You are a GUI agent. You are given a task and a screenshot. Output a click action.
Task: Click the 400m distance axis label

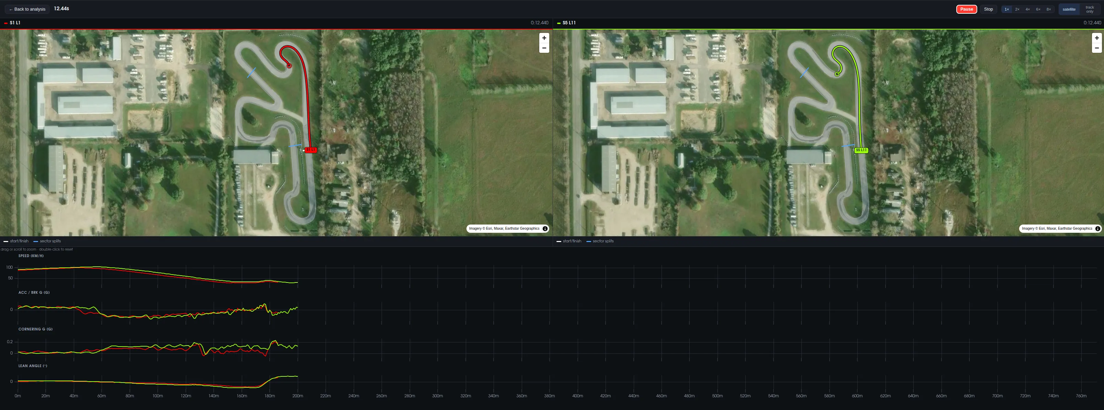pos(577,396)
